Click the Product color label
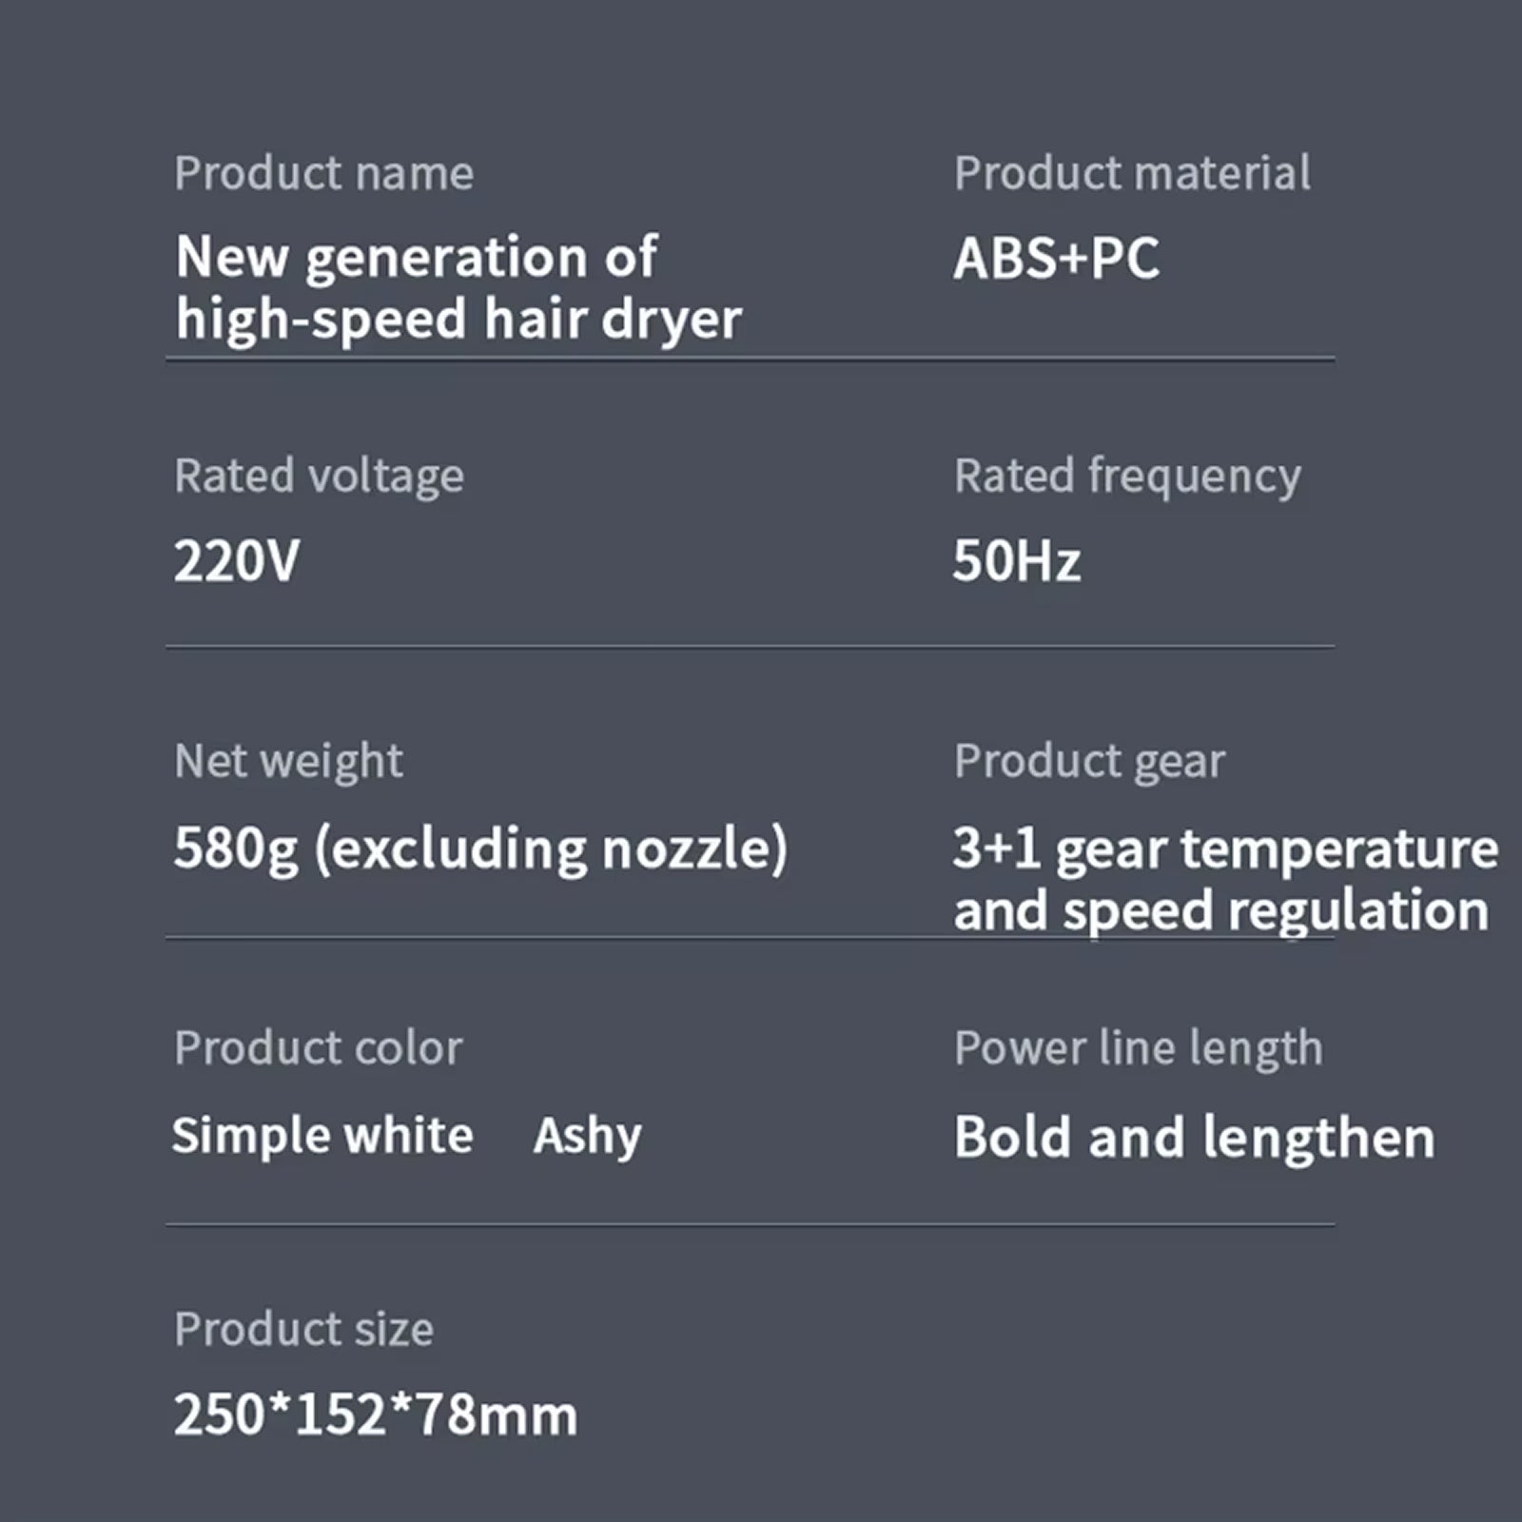 tap(318, 1048)
